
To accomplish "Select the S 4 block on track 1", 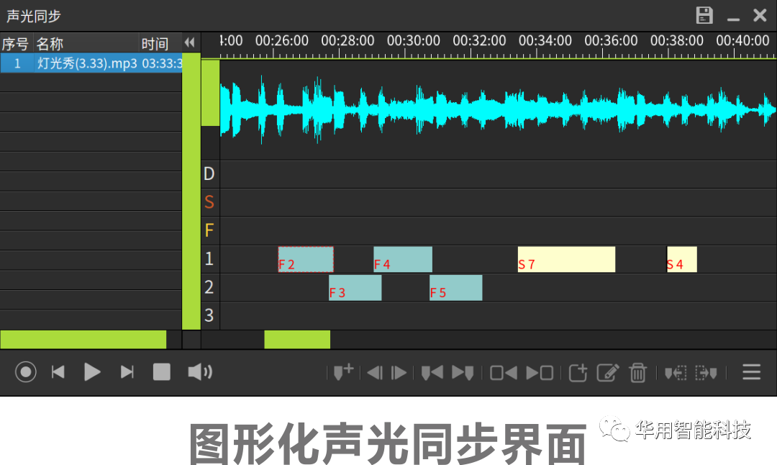I will [682, 259].
